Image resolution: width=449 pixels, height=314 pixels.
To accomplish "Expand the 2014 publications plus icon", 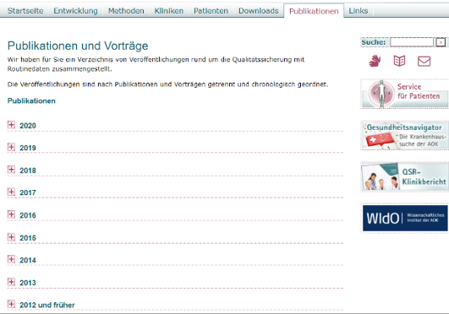I will tap(11, 259).
